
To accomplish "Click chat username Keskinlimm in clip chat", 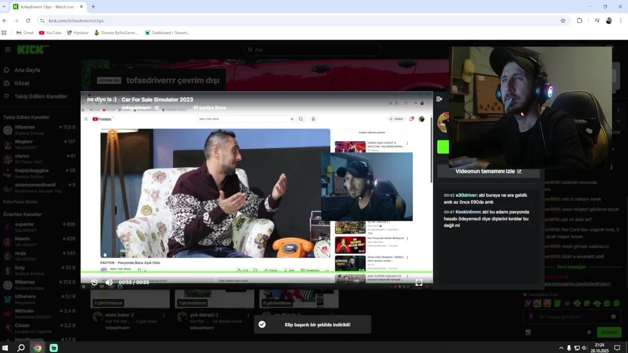I will pyautogui.click(x=468, y=212).
